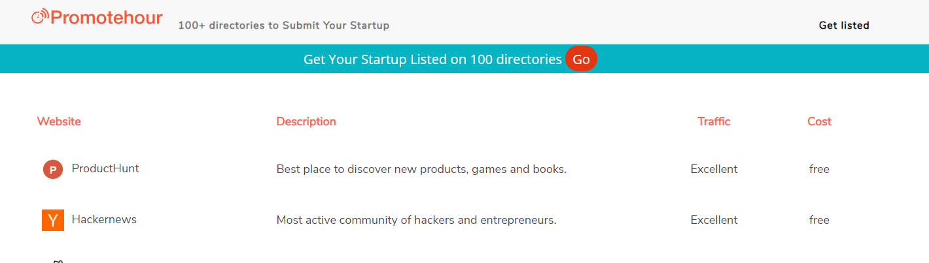The image size is (929, 263).
Task: Open the ProductHunt website link
Action: tap(105, 168)
